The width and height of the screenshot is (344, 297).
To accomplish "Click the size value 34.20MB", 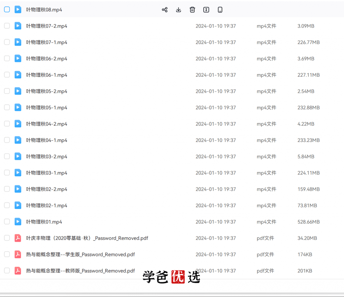I will [x=307, y=238].
